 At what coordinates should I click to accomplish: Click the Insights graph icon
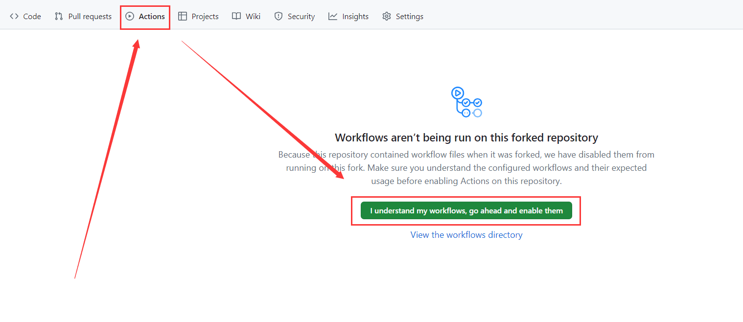333,16
